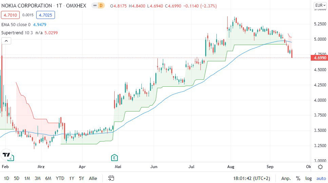Image resolution: width=328 pixels, height=183 pixels.
Task: Click the go-to-date calendar icon
Action: point(111,178)
